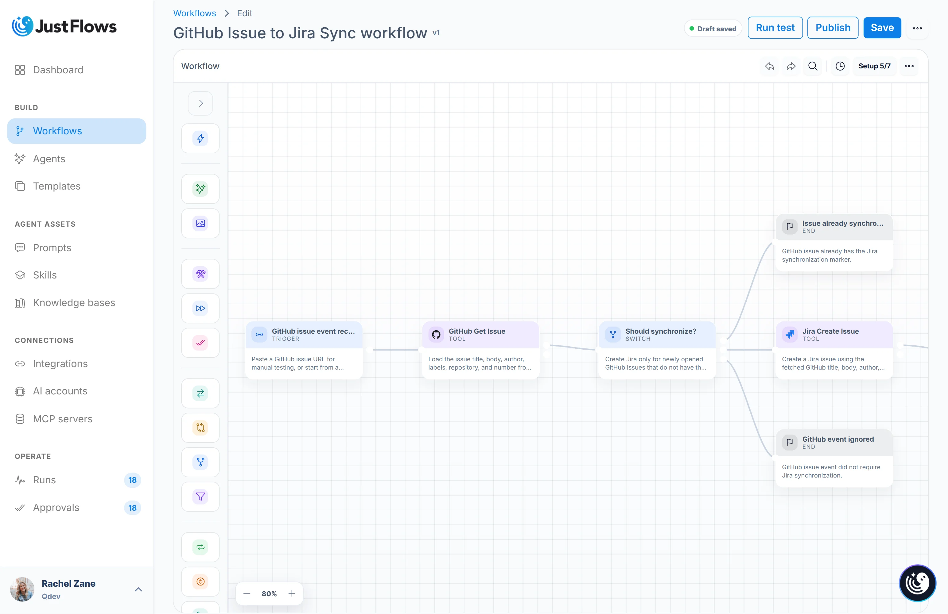Open Knowledge bases

point(77,303)
